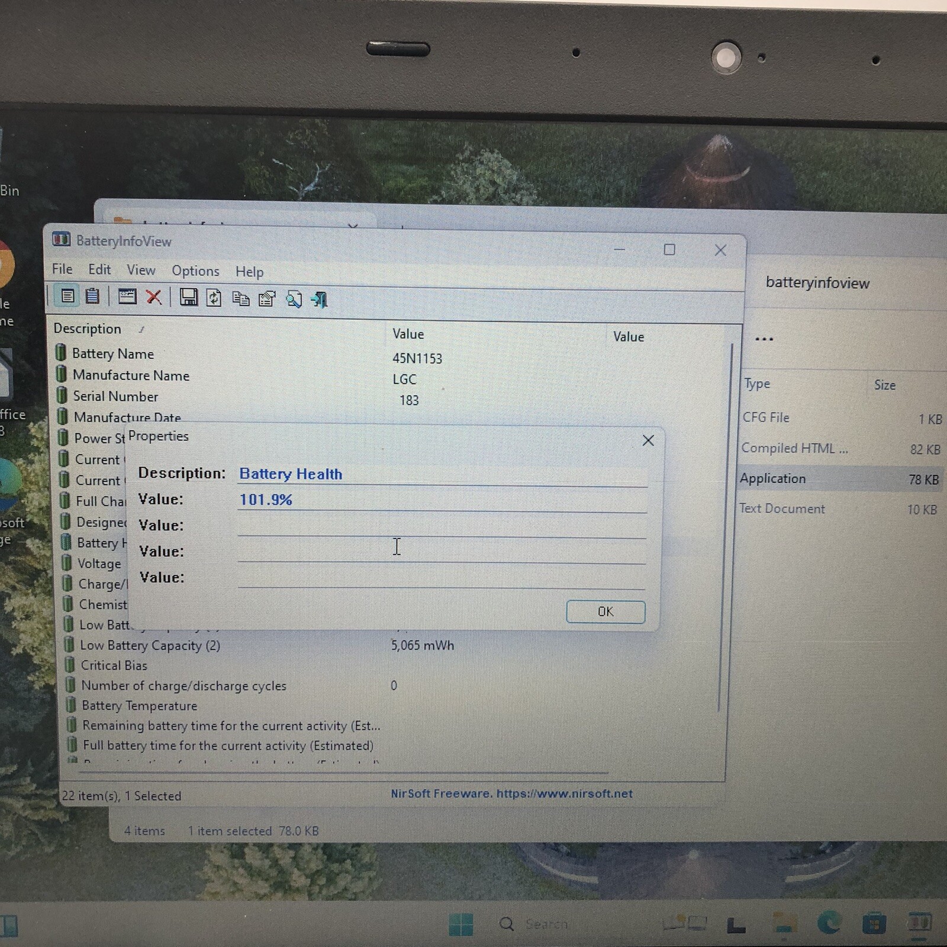Open the File menu
947x947 pixels.
62,269
